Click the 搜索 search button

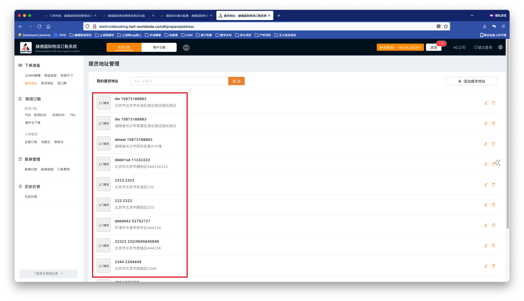click(236, 81)
